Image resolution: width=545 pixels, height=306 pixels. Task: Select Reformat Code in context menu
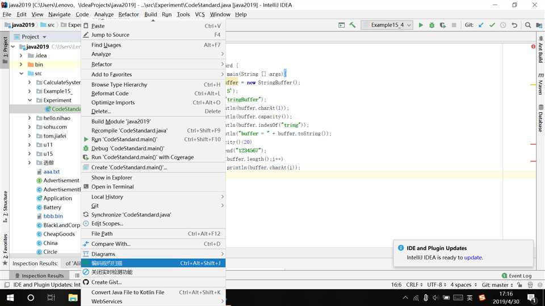pyautogui.click(x=153, y=93)
